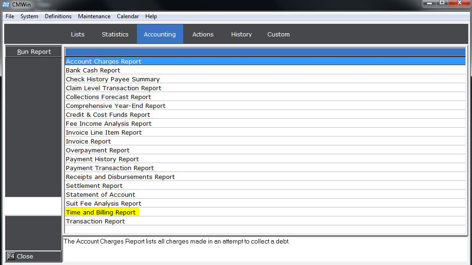This screenshot has width=472, height=265.
Task: Choose the Transaction Report row
Action: click(x=95, y=222)
